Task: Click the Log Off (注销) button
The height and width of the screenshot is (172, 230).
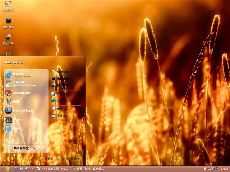Action: [x=46, y=158]
